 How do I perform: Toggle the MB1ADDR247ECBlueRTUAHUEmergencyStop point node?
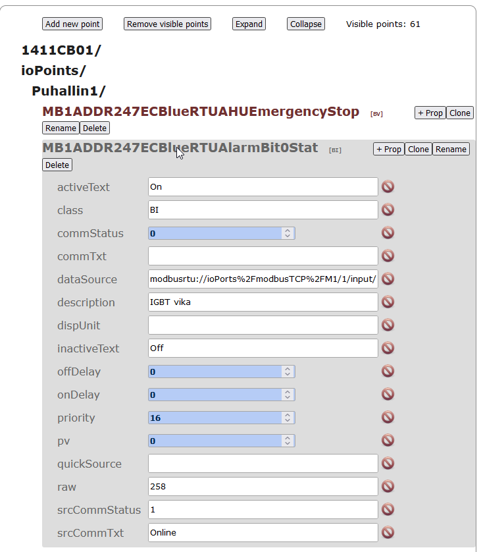pyautogui.click(x=201, y=111)
